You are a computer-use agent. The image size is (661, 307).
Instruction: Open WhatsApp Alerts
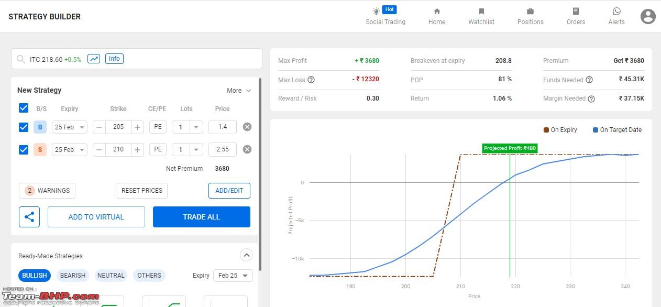616,16
